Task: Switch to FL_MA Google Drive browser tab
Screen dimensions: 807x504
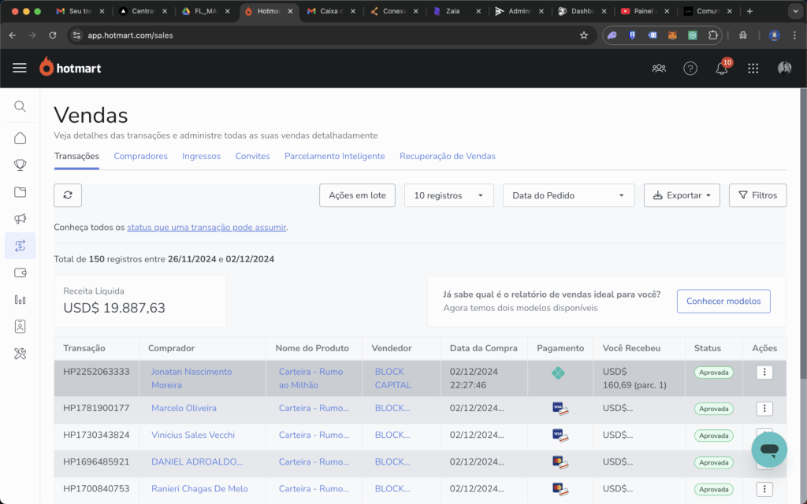Action: [x=205, y=11]
